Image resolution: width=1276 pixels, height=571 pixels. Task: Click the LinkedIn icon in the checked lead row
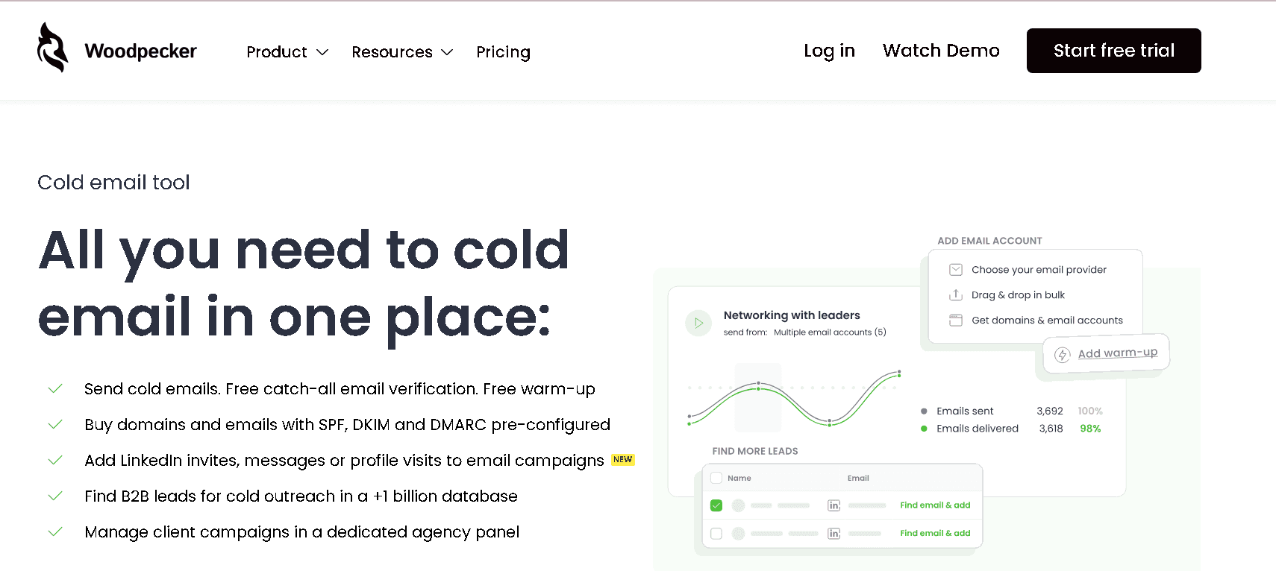click(834, 505)
